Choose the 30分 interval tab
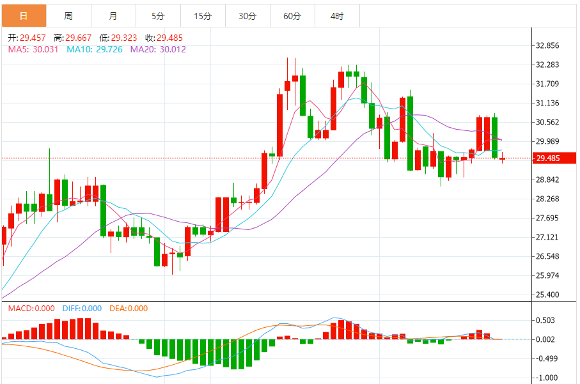The width and height of the screenshot is (580, 384). [247, 16]
